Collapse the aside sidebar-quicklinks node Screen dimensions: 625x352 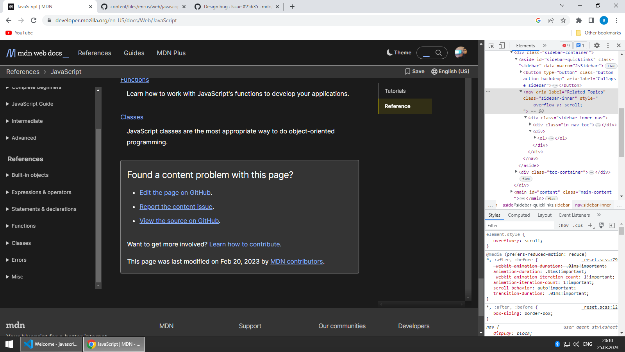[x=517, y=59]
